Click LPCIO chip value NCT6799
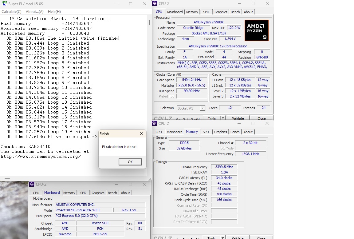This screenshot has height=239, width=354. (100, 234)
